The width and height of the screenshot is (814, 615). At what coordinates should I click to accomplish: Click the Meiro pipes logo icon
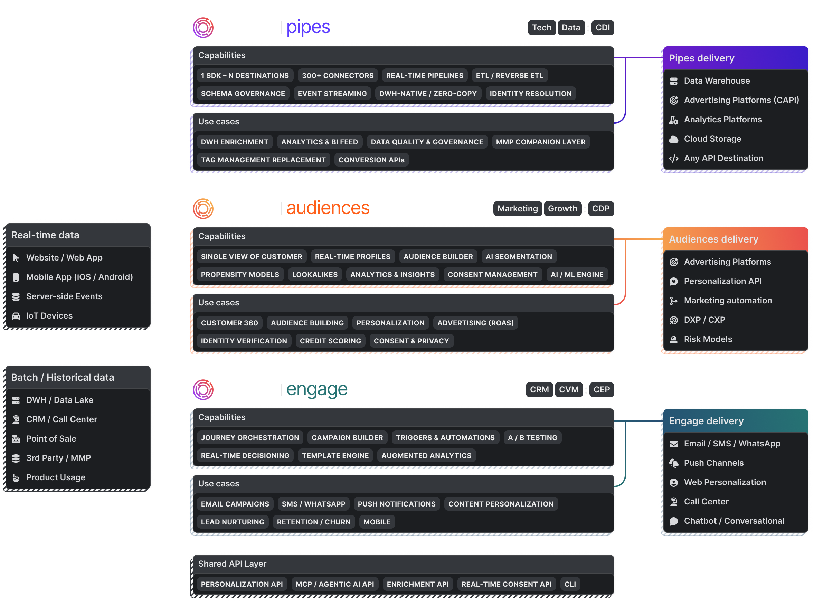click(203, 27)
